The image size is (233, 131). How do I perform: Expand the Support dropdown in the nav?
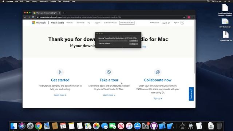[x=98, y=23]
